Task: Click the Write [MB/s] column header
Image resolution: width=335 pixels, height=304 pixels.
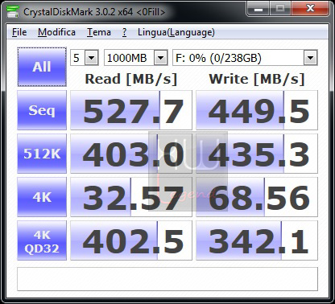Action: tap(257, 80)
